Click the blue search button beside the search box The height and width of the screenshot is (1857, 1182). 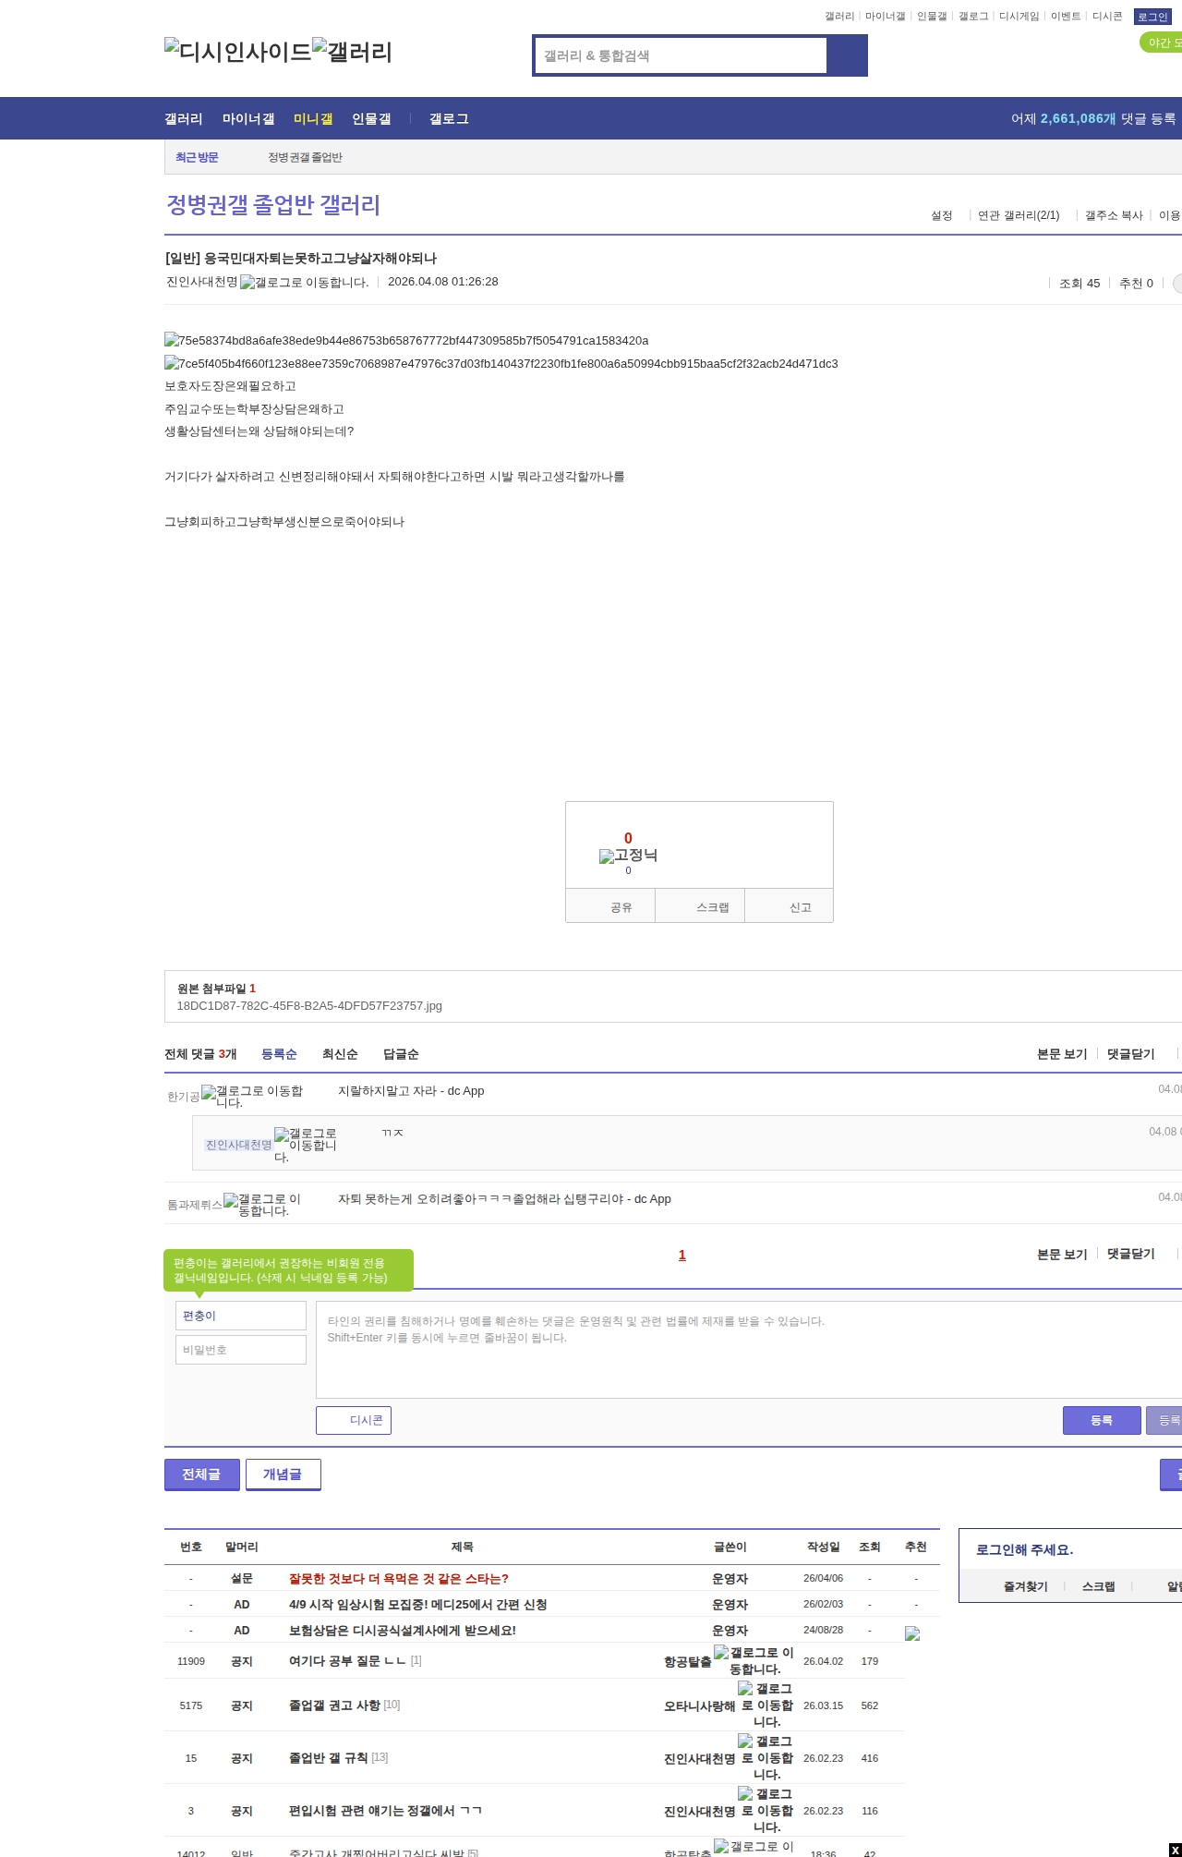coord(847,55)
